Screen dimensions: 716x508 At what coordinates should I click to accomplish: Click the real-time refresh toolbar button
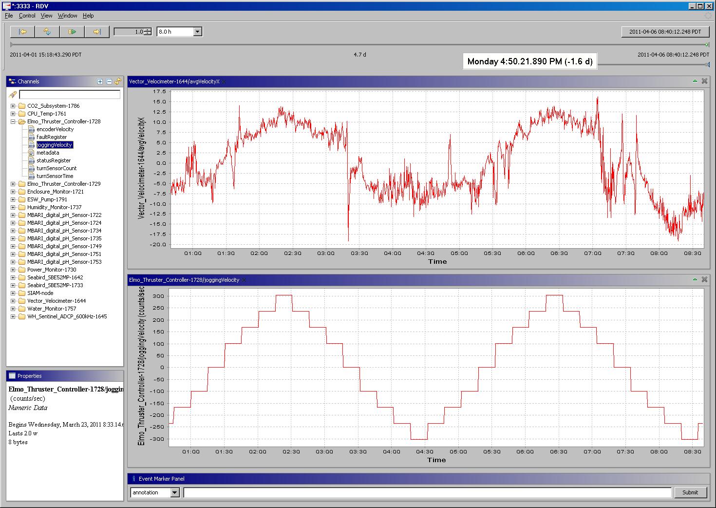[47, 32]
